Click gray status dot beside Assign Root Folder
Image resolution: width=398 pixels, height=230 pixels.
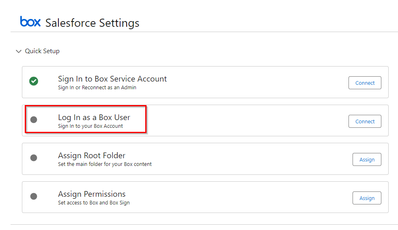pyautogui.click(x=34, y=158)
